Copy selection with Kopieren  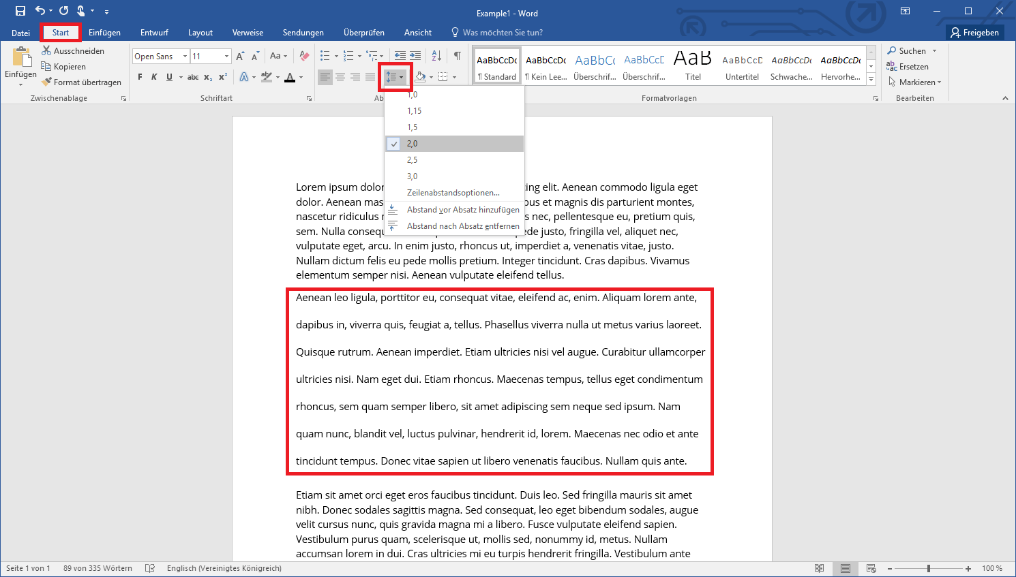coord(63,67)
